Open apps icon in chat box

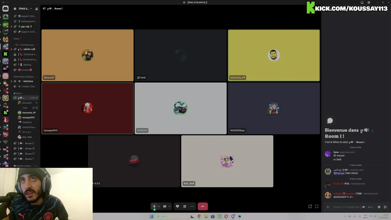tap(385, 207)
